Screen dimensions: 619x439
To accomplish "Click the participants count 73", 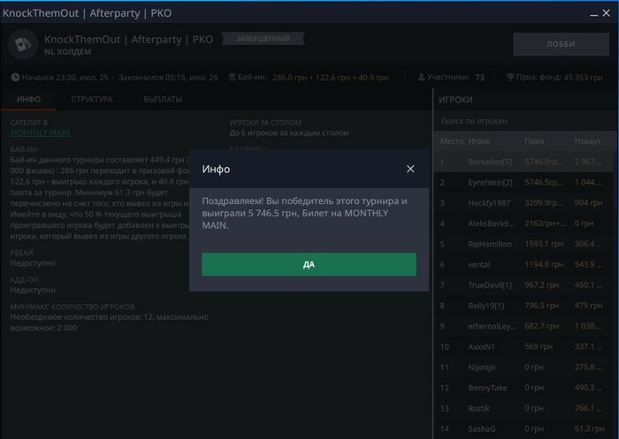I will pos(479,78).
